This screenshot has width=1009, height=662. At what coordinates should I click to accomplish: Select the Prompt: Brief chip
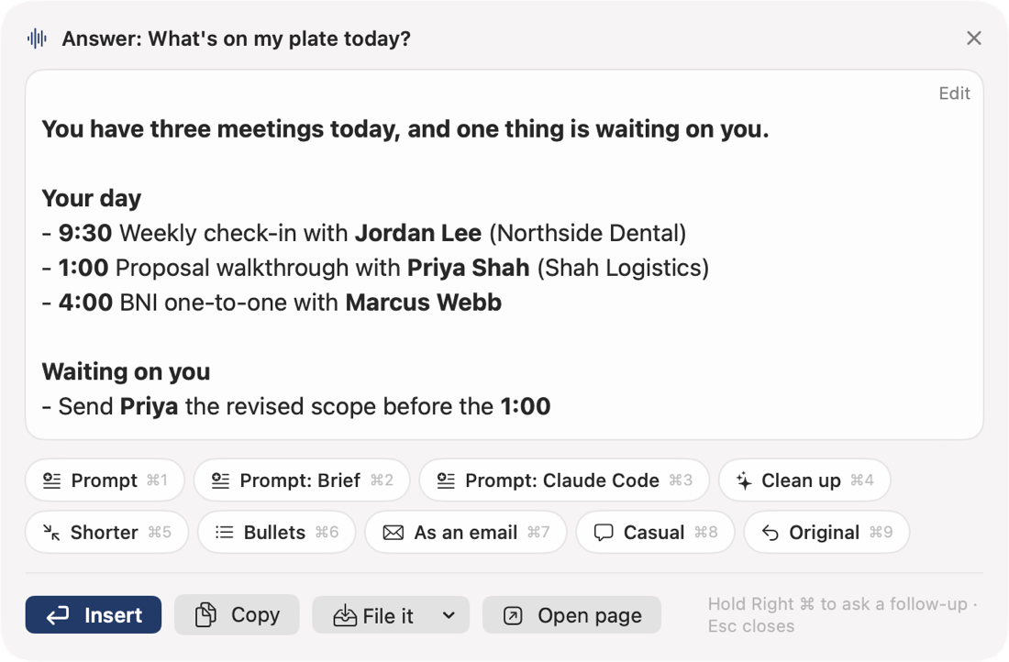point(302,480)
